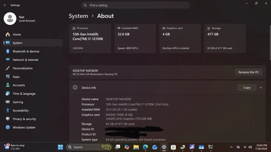
Task: Launch Copilot from the taskbar
Action: click(x=127, y=147)
